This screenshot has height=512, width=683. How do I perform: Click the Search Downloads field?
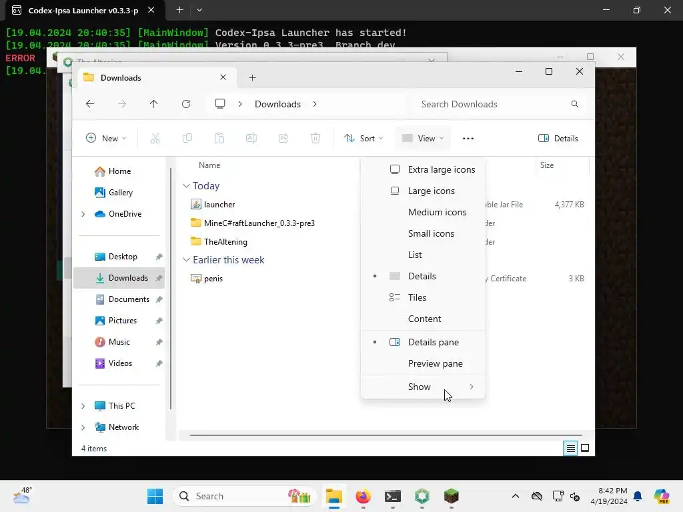click(x=499, y=104)
